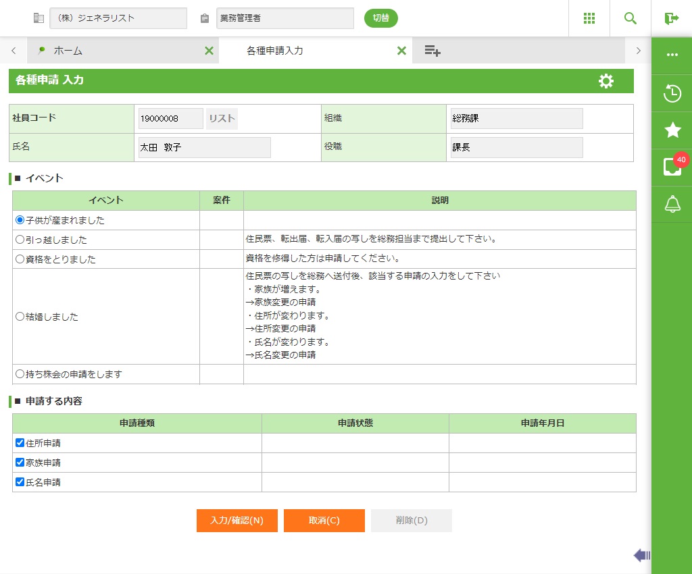Close the 各種申請入力 tab
This screenshot has width=692, height=574.
pyautogui.click(x=401, y=51)
